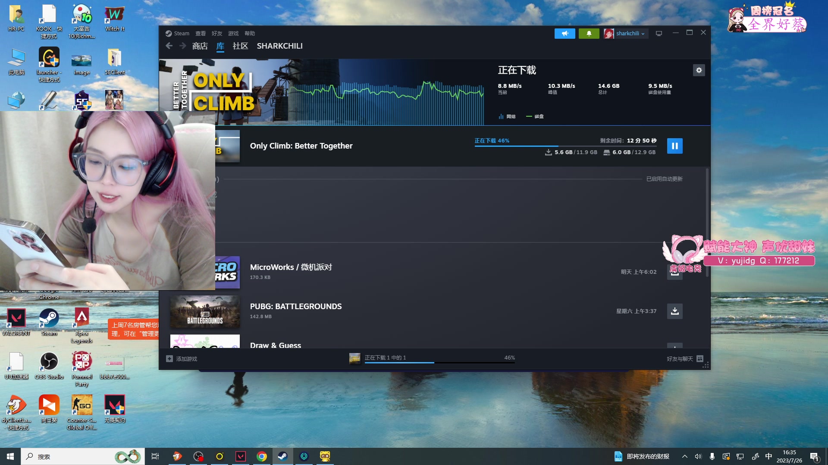Screen dimensions: 828x465
Task: Open the 即将发布的财报 news widget
Action: point(642,456)
